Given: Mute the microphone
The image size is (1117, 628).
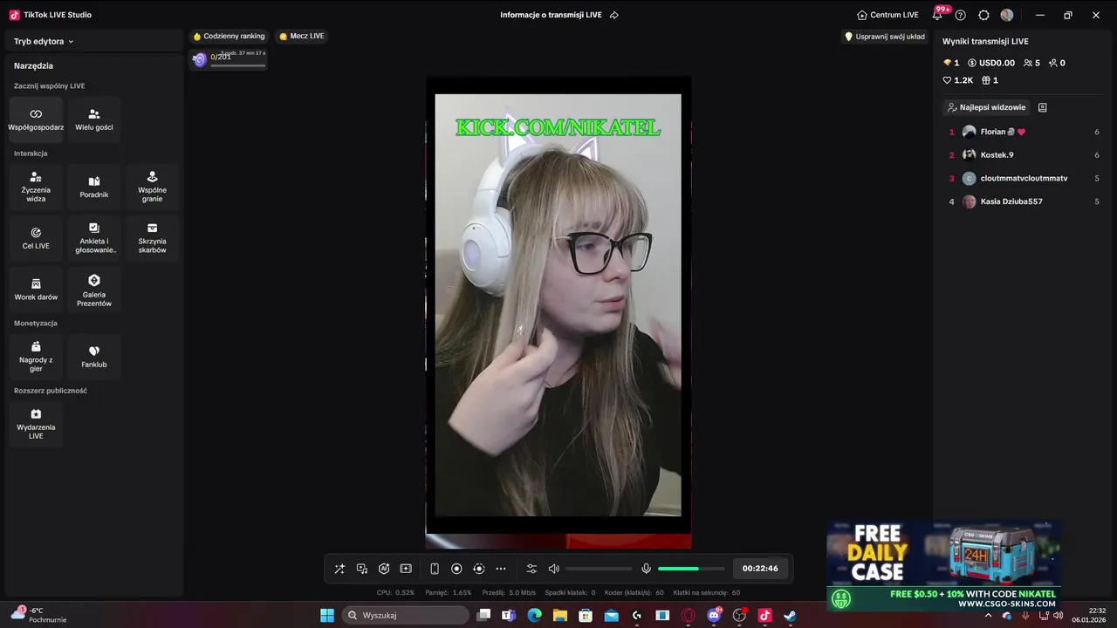Looking at the screenshot, I should click(x=646, y=569).
